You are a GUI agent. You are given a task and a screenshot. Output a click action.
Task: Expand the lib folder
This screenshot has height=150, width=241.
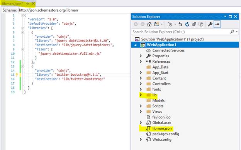pos(141,95)
